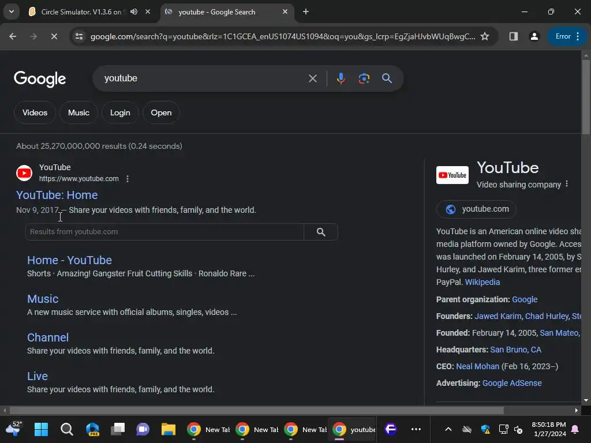This screenshot has height=443, width=591.
Task: Open the tab search dropdown
Action: [x=12, y=12]
